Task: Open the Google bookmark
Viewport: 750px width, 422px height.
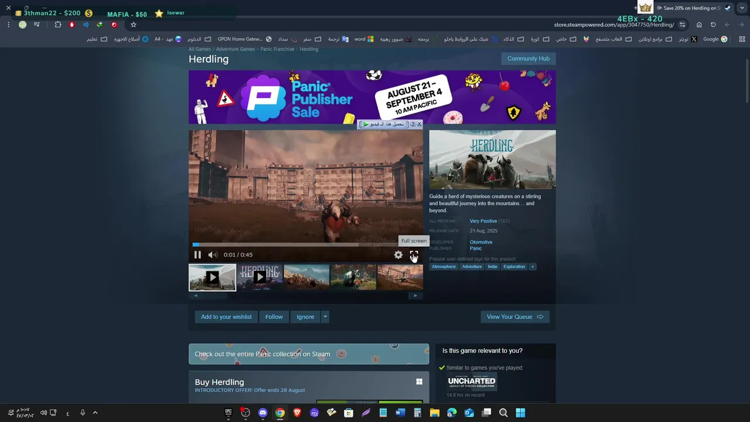Action: [715, 39]
